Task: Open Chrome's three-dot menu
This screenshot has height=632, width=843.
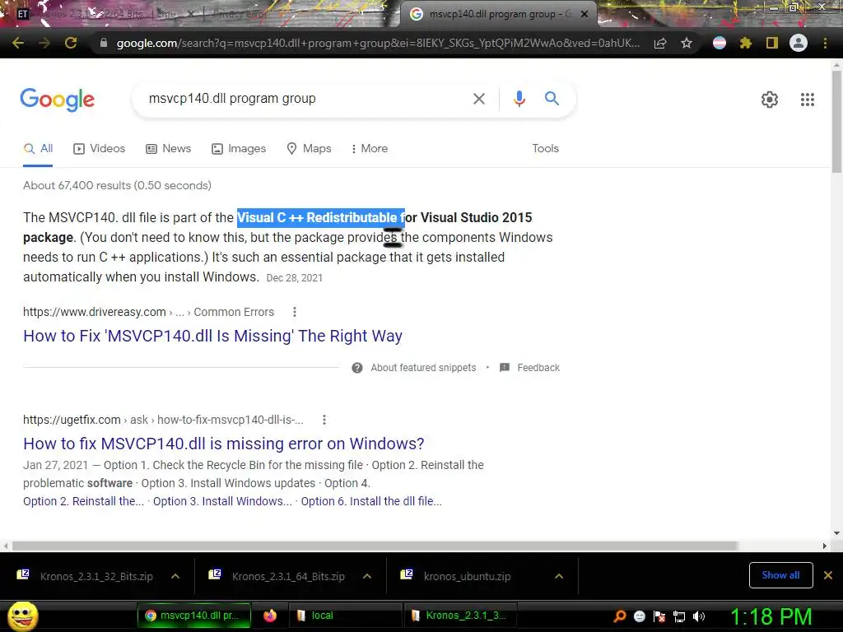Action: 825,43
